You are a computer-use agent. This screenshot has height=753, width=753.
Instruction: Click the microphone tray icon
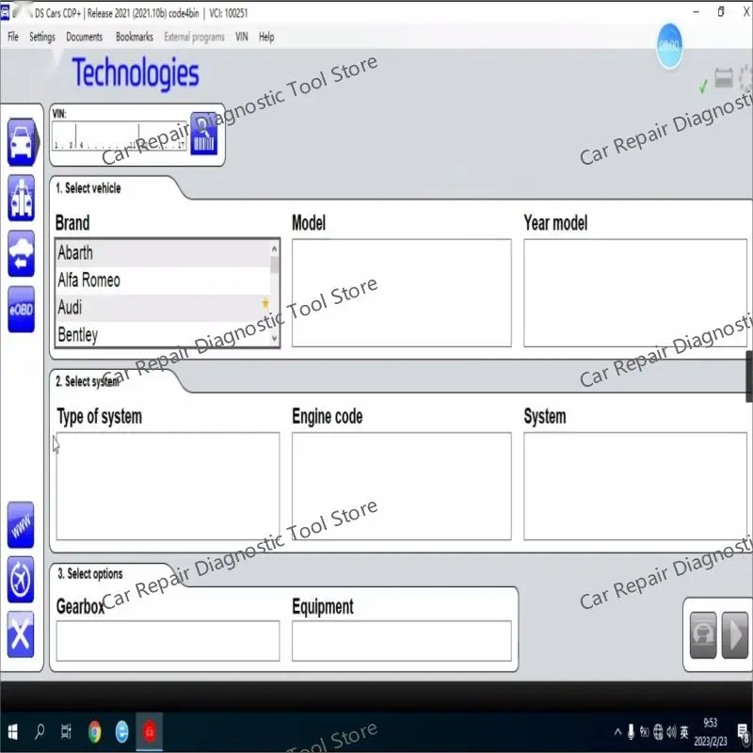631,732
